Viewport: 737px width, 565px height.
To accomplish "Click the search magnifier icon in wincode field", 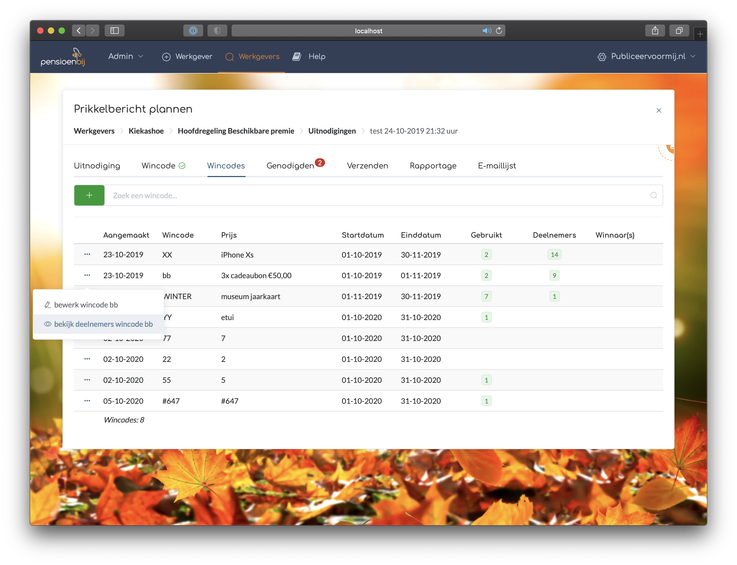I will [653, 195].
